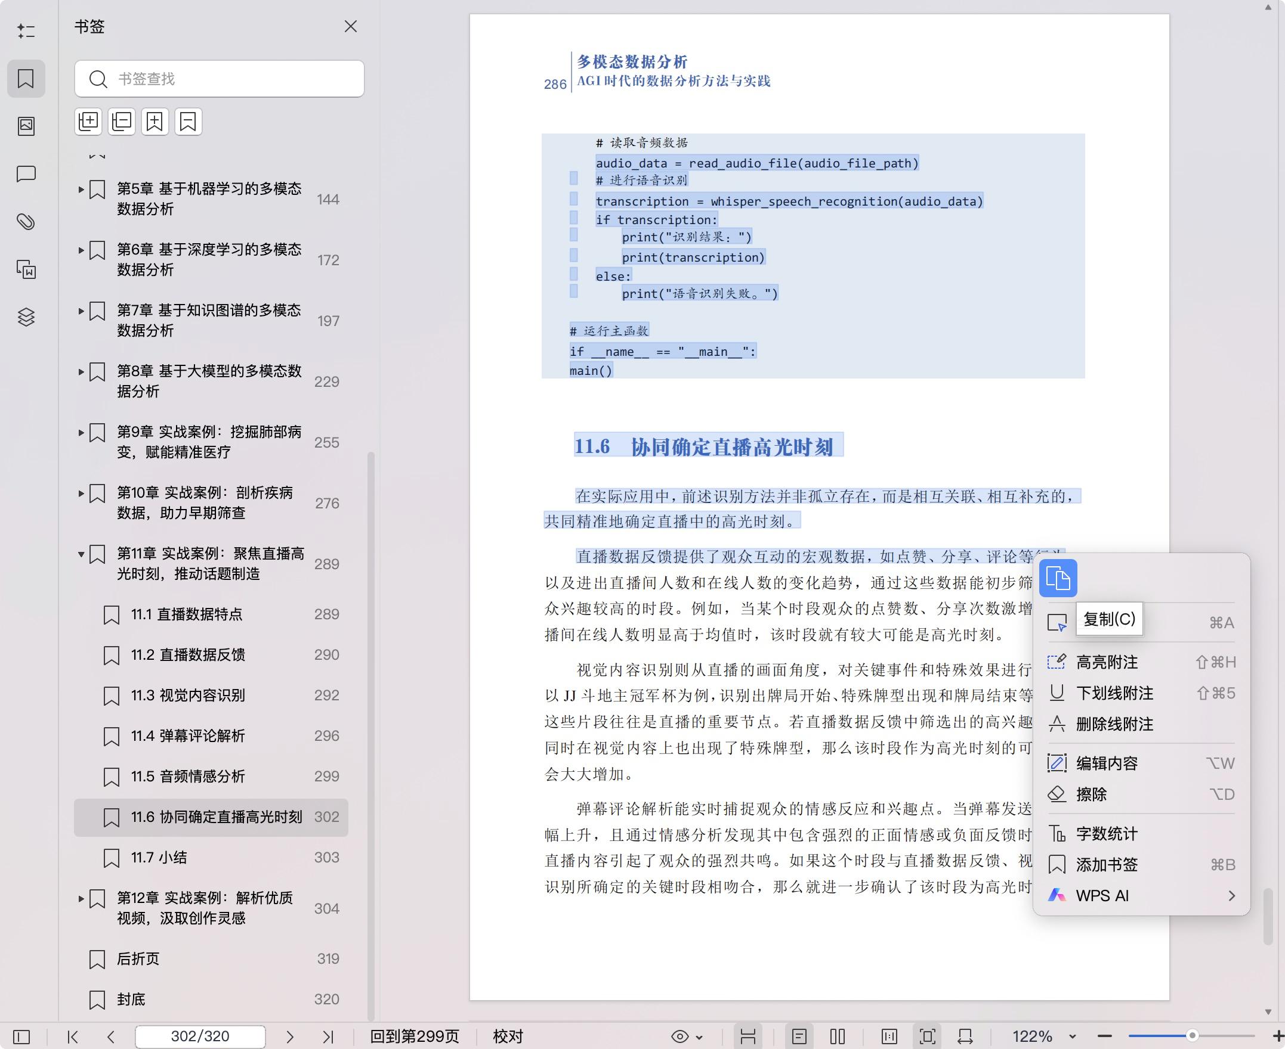Jump to bookmark 11.1 直播数据特点
Screen dimensions: 1285x1049
(x=211, y=614)
